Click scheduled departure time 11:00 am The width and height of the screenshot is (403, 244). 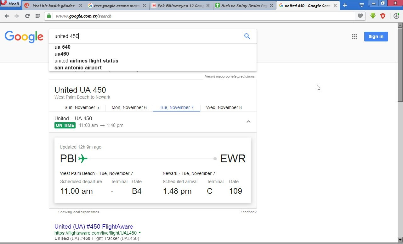(x=77, y=191)
